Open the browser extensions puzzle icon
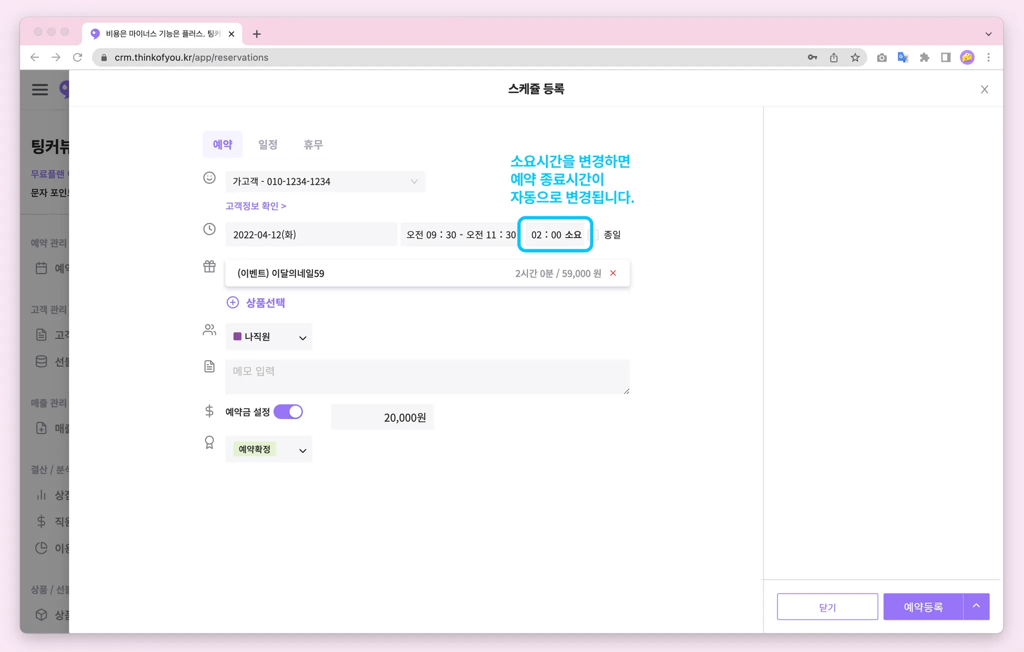1024x652 pixels. pos(924,57)
